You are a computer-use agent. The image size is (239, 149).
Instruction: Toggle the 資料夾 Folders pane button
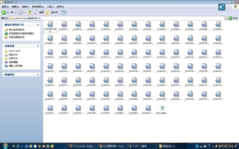pos(52,12)
